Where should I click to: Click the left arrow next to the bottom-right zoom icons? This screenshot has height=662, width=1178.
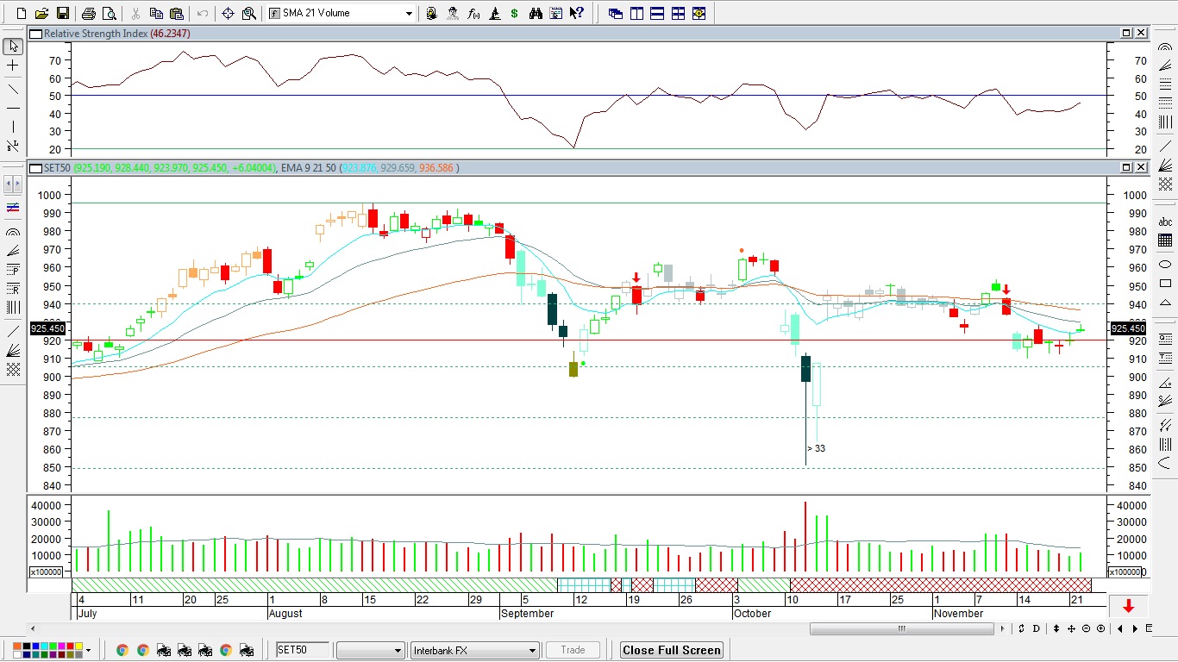point(1120,628)
